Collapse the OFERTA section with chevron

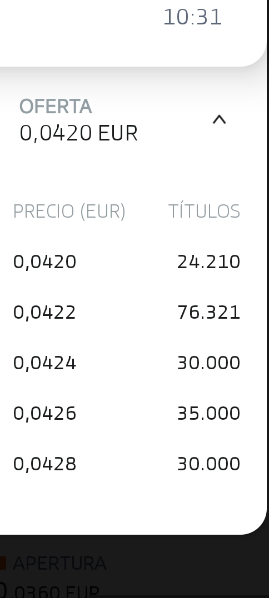pyautogui.click(x=219, y=120)
